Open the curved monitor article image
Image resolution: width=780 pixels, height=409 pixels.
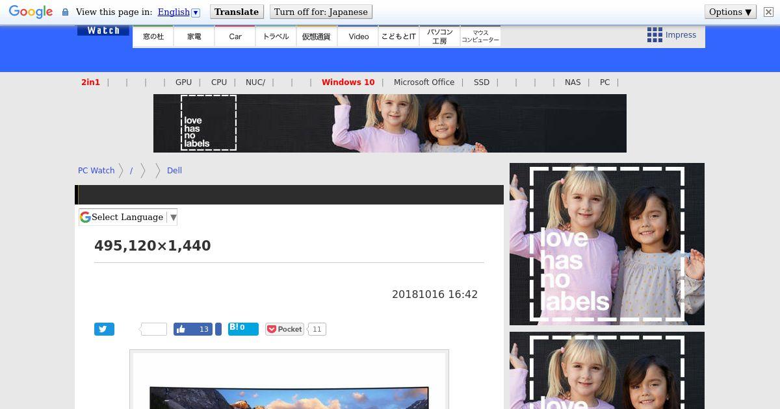(289, 380)
